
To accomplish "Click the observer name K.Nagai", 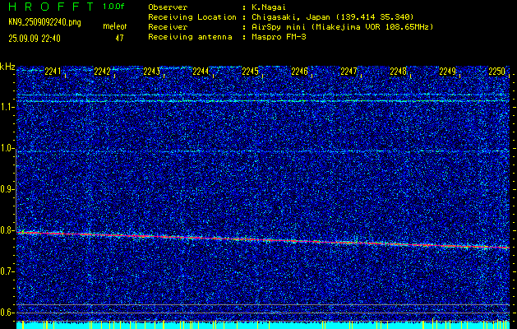I will (x=268, y=7).
